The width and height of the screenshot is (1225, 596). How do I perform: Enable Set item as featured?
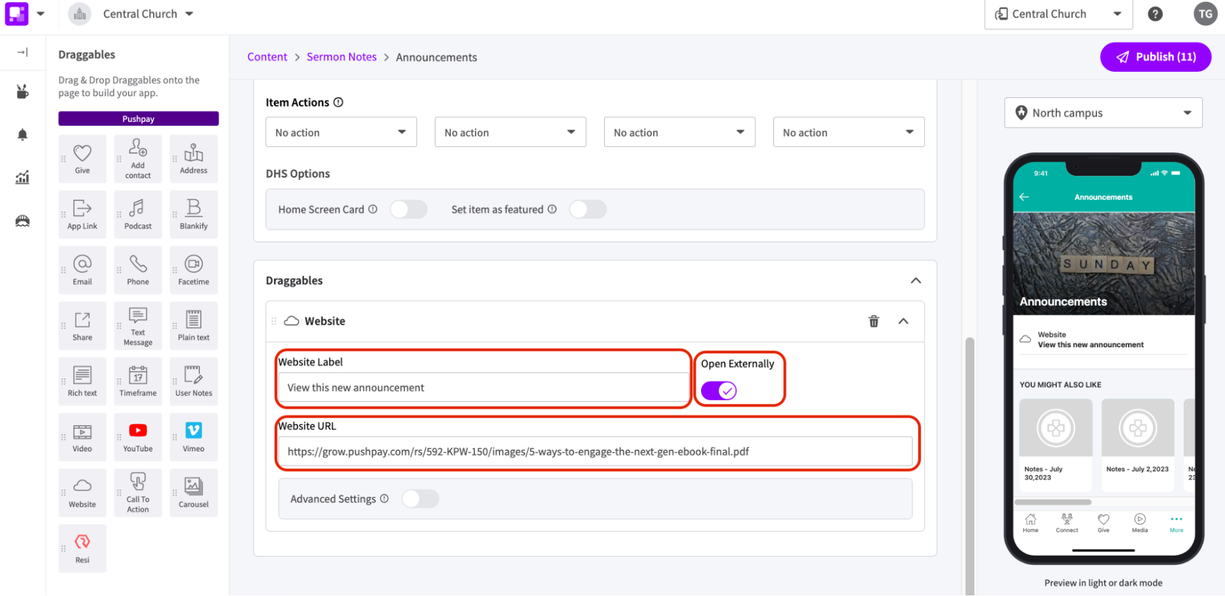coord(588,209)
